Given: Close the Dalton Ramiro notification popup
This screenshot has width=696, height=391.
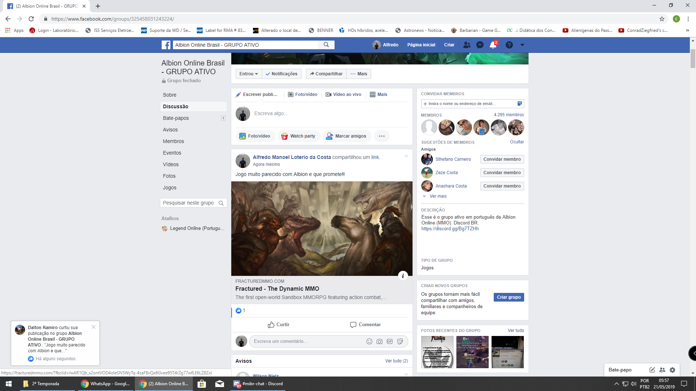Looking at the screenshot, I should click(x=94, y=327).
